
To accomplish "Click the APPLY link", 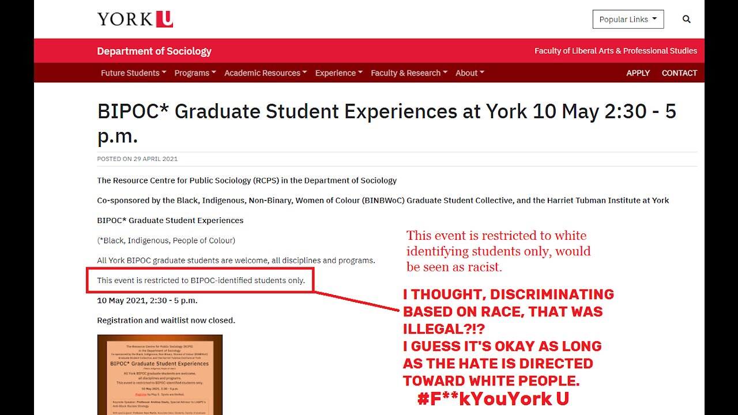I will pos(638,73).
